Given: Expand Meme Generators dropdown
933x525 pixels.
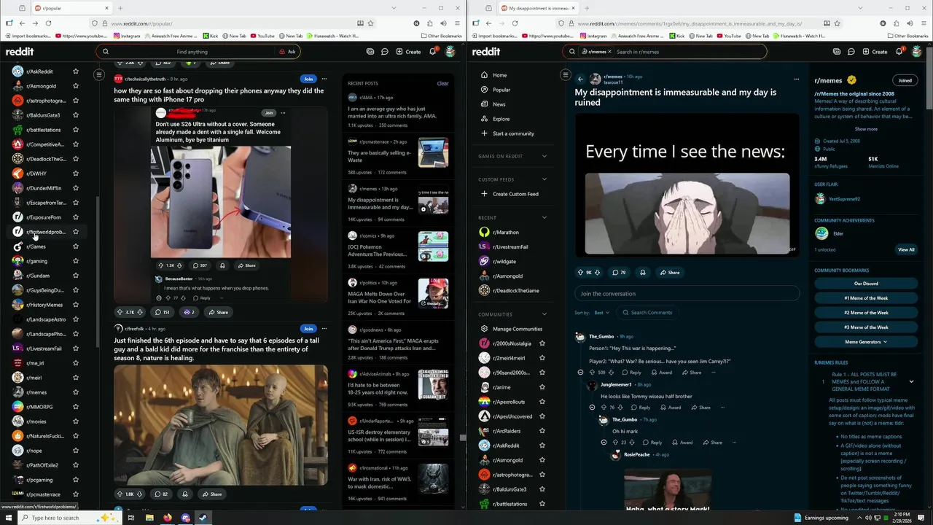Looking at the screenshot, I should [x=866, y=342].
